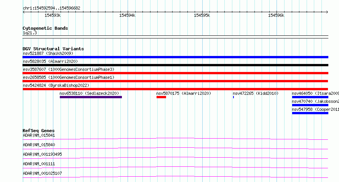This screenshot has width=339, height=182.
Task: Click the blue nsv547958 Cooper variant bar
Action: [x=310, y=113]
